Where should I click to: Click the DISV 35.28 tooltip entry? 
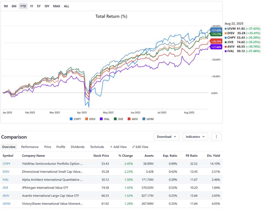243,33
